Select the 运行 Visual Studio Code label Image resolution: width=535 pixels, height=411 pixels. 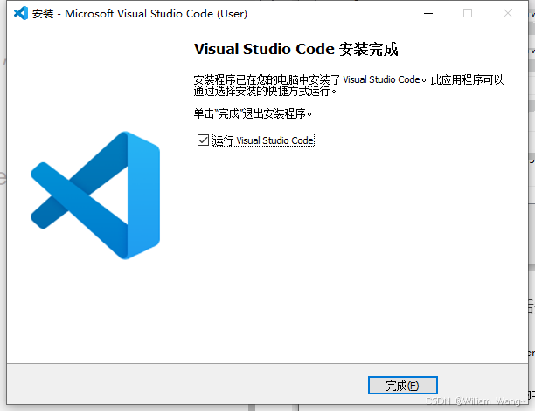[263, 140]
